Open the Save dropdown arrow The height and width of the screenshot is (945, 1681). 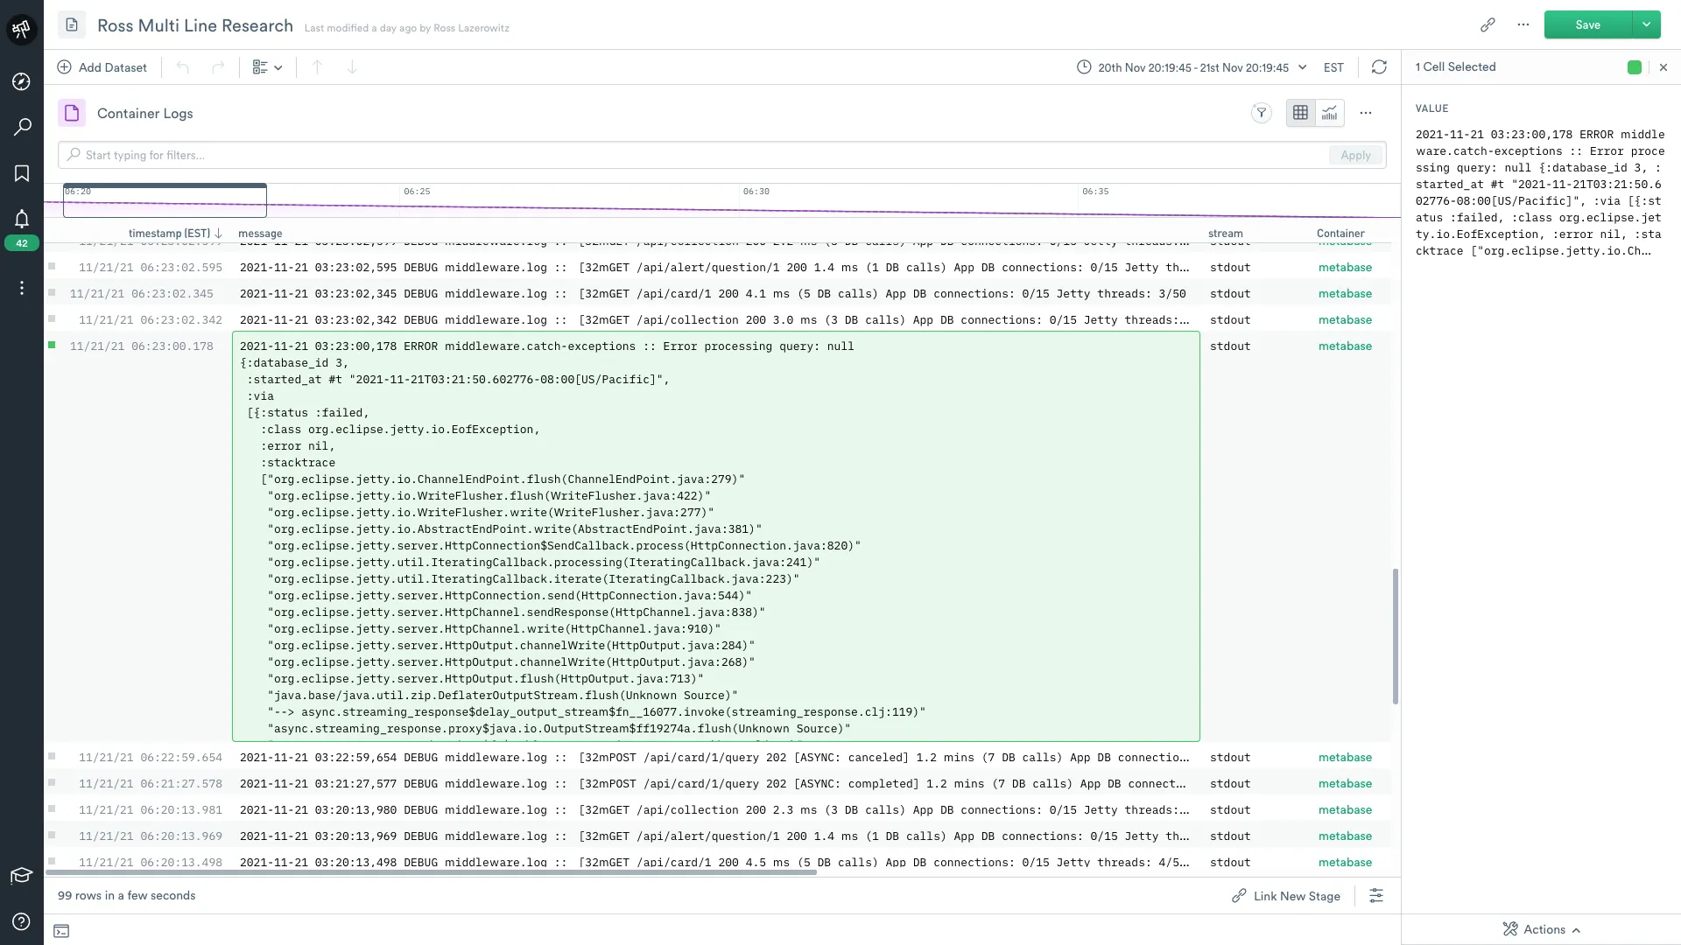(1647, 25)
